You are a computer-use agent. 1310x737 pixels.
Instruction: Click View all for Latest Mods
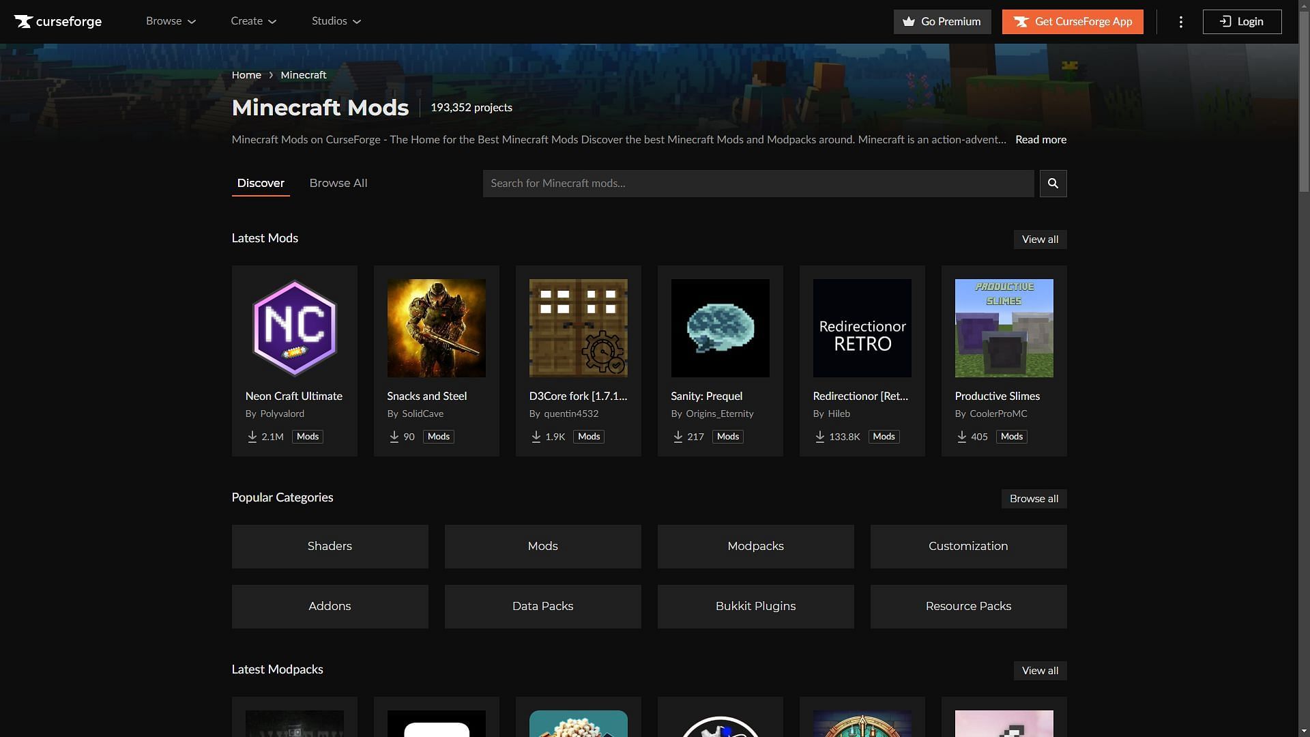coord(1040,240)
